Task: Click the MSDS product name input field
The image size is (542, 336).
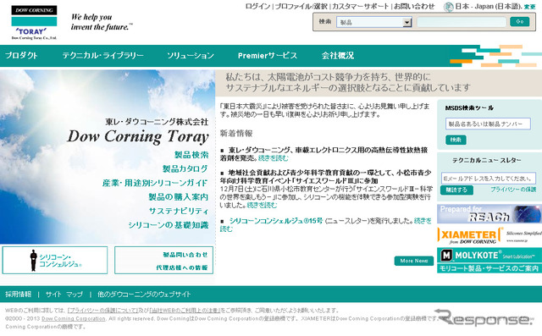Action: pyautogui.click(x=488, y=124)
